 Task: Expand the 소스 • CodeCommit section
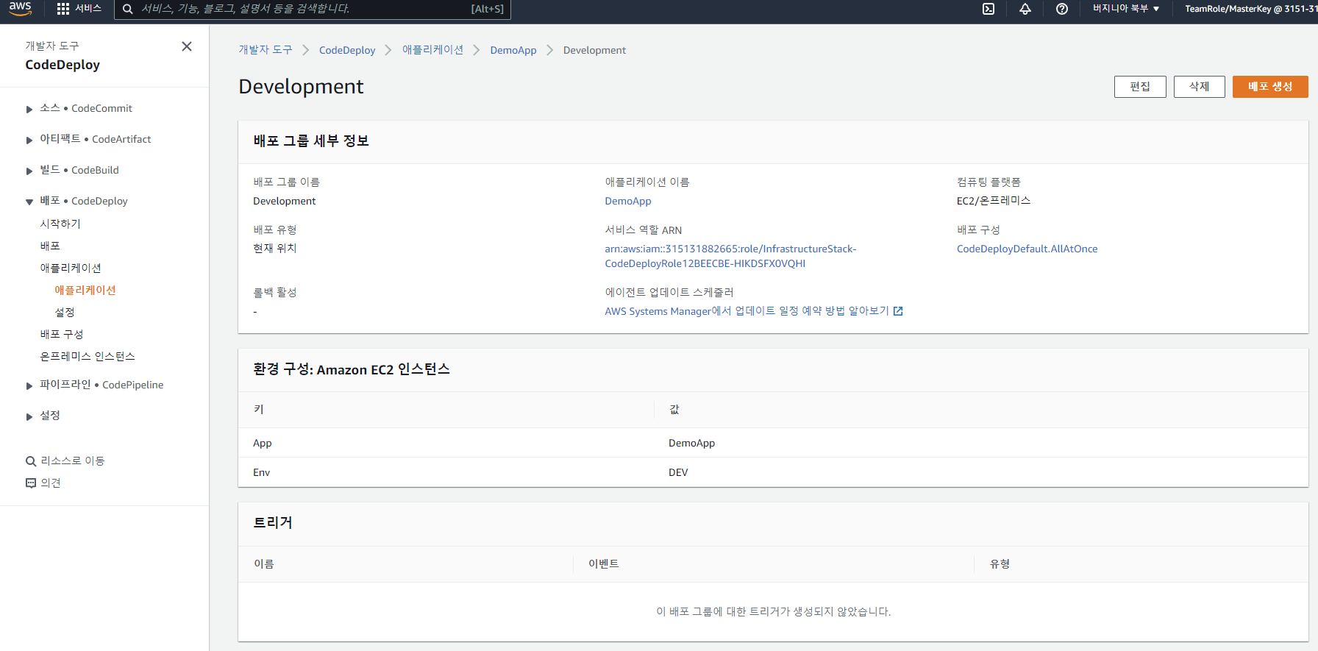coord(29,109)
